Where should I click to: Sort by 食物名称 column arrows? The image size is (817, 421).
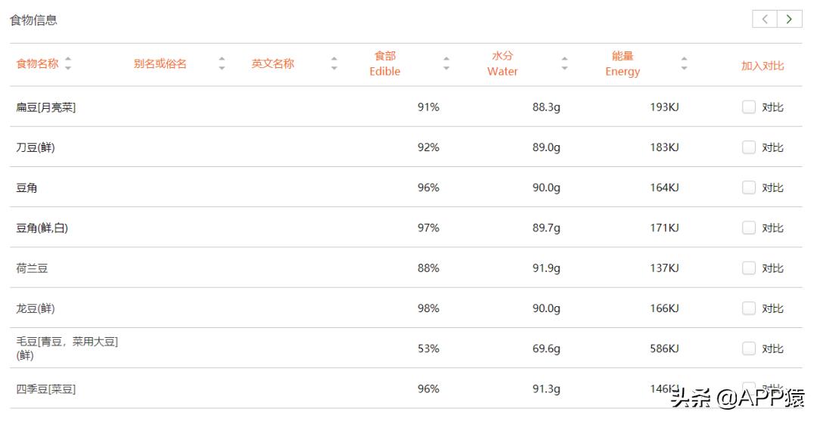coord(68,63)
